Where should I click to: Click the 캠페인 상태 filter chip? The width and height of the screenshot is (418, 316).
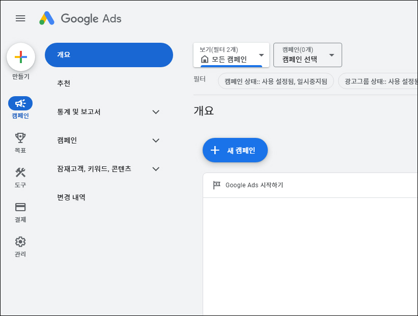click(275, 81)
